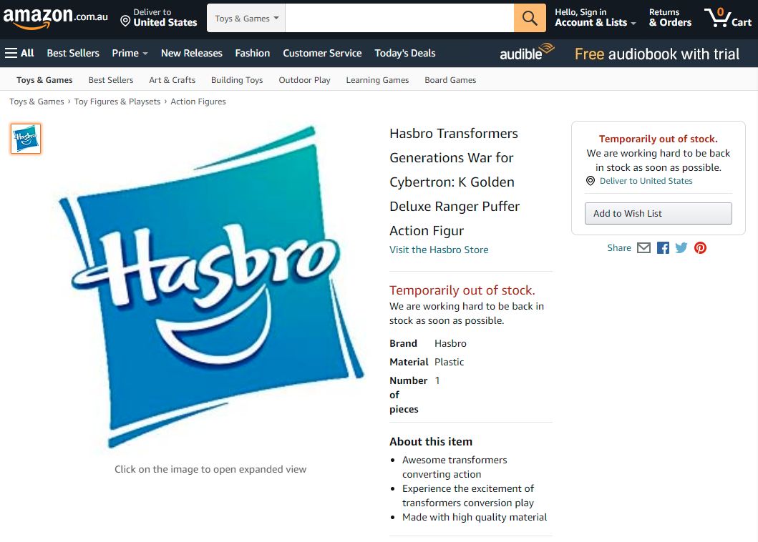Open Today's Deals in navigation
This screenshot has width=758, height=542.
coord(404,53)
